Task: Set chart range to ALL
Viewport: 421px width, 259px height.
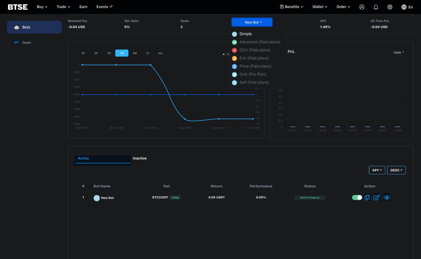Action: (160, 53)
